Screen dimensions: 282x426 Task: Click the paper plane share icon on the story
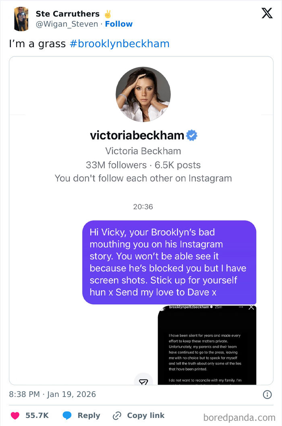point(143,381)
